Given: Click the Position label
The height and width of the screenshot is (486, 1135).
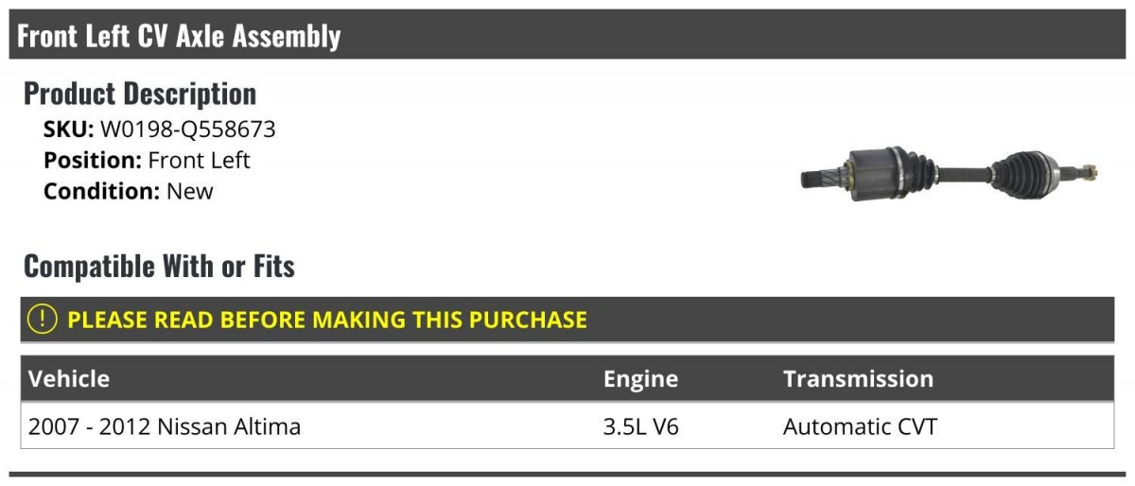Looking at the screenshot, I should 93,161.
